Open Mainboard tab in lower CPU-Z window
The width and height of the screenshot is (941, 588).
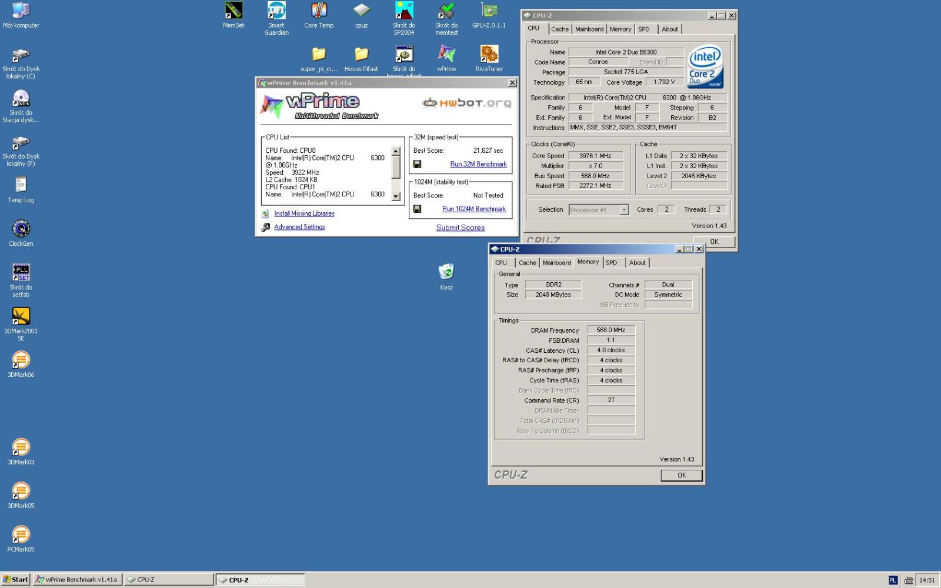pos(557,263)
